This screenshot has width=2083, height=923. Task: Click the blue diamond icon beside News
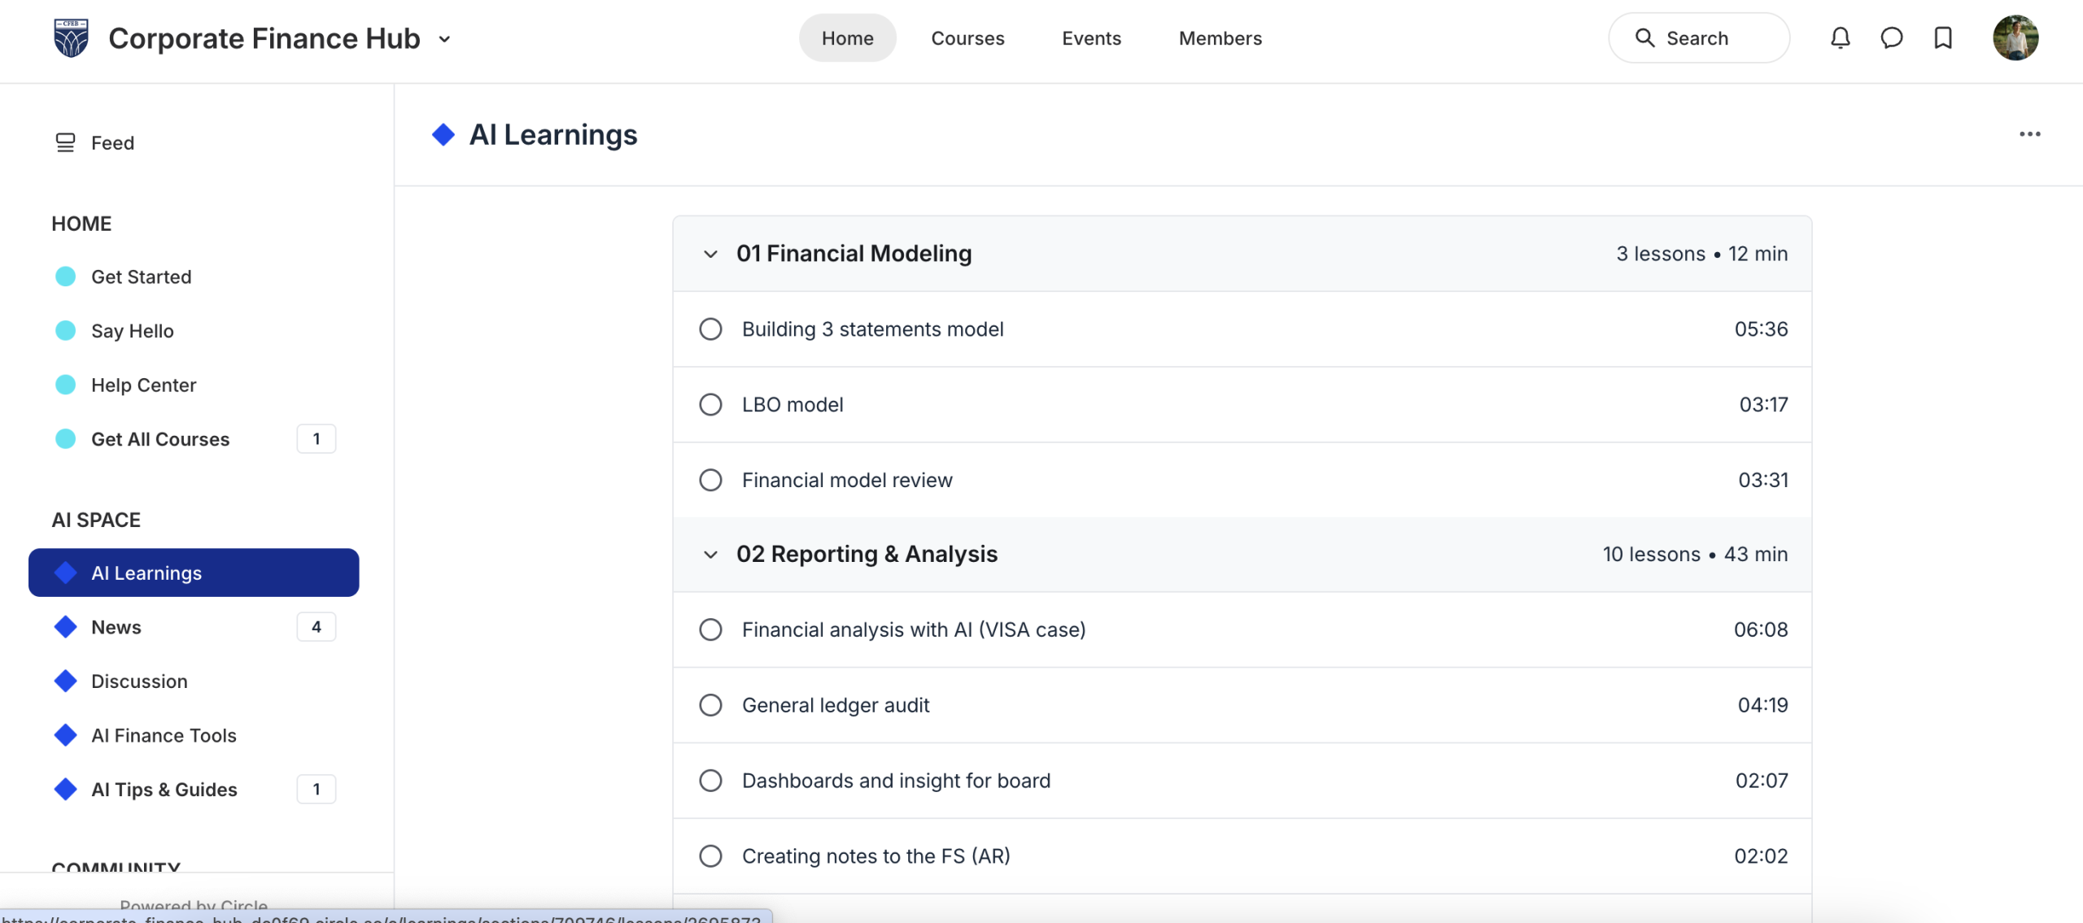tap(65, 627)
